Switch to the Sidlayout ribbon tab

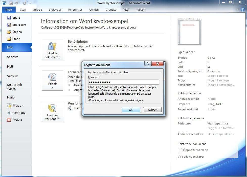click(55, 10)
